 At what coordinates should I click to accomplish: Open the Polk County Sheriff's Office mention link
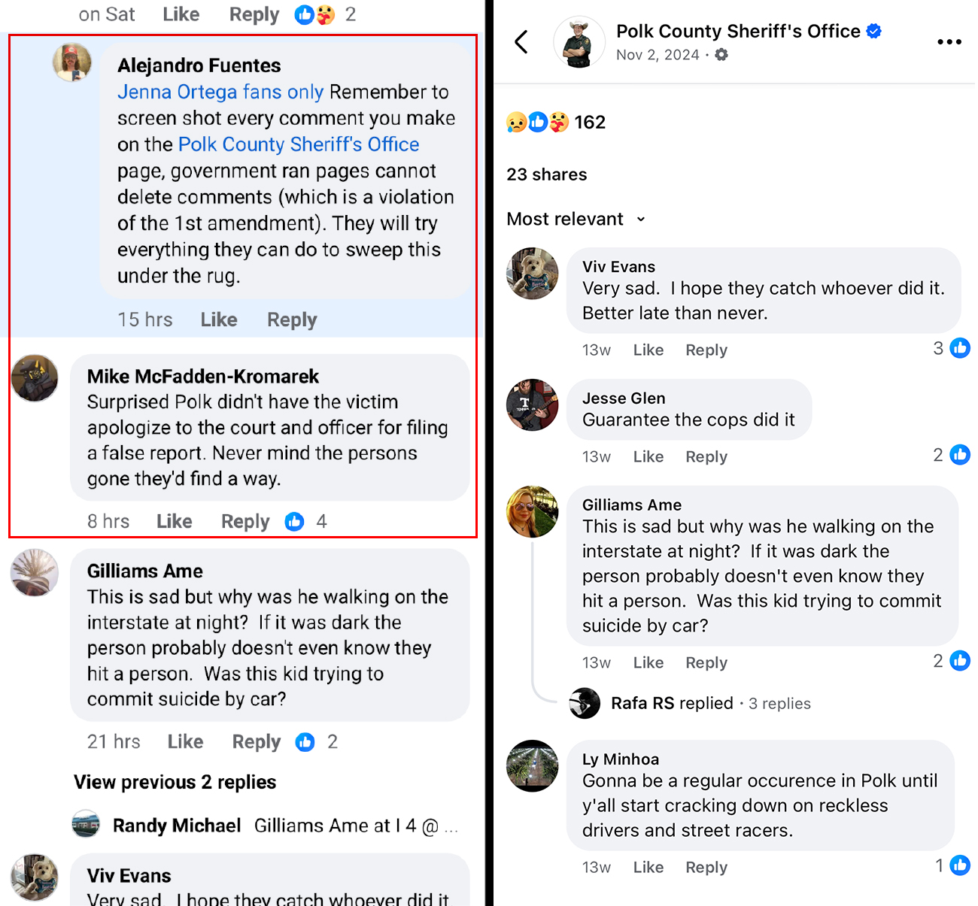[x=299, y=144]
